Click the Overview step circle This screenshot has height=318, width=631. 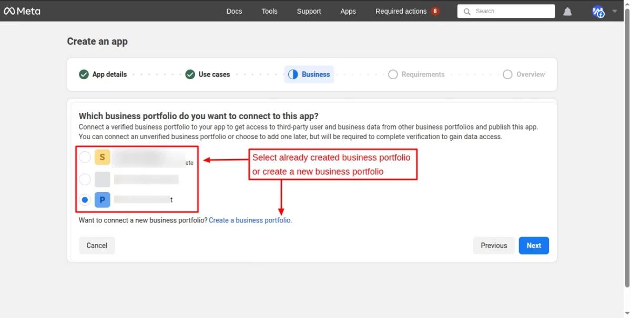pyautogui.click(x=507, y=74)
